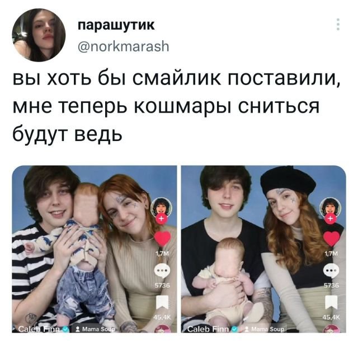Click Mama Soup tag in right image
The width and height of the screenshot is (358, 342).
tap(265, 329)
